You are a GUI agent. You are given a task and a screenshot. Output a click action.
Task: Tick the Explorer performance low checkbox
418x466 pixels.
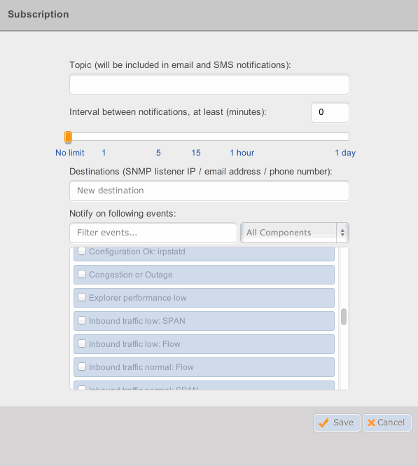pos(82,297)
